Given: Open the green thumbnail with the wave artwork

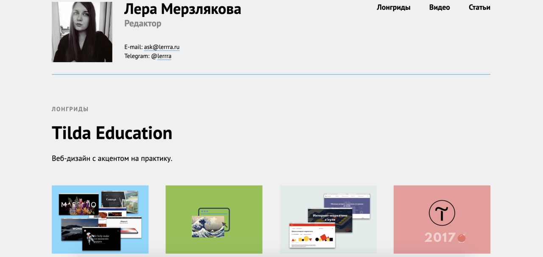Looking at the screenshot, I should tap(214, 219).
